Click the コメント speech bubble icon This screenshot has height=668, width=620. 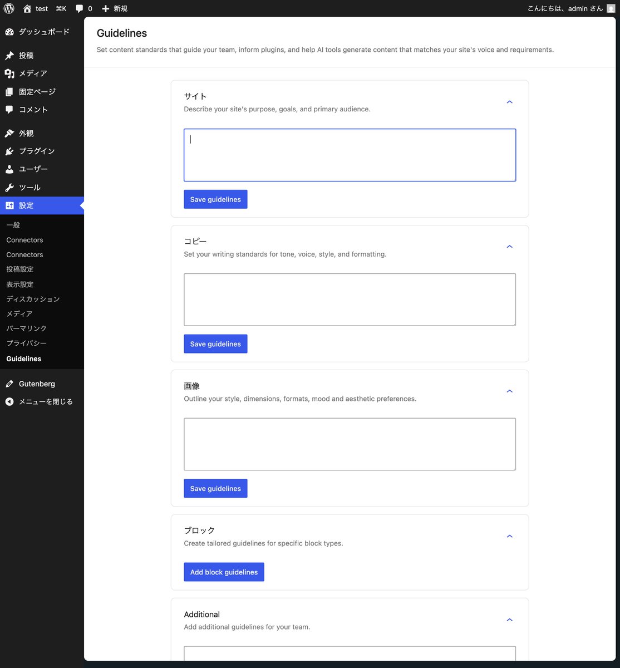pyautogui.click(x=9, y=110)
